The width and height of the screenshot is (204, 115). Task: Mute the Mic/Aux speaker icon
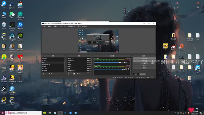(x=125, y=69)
